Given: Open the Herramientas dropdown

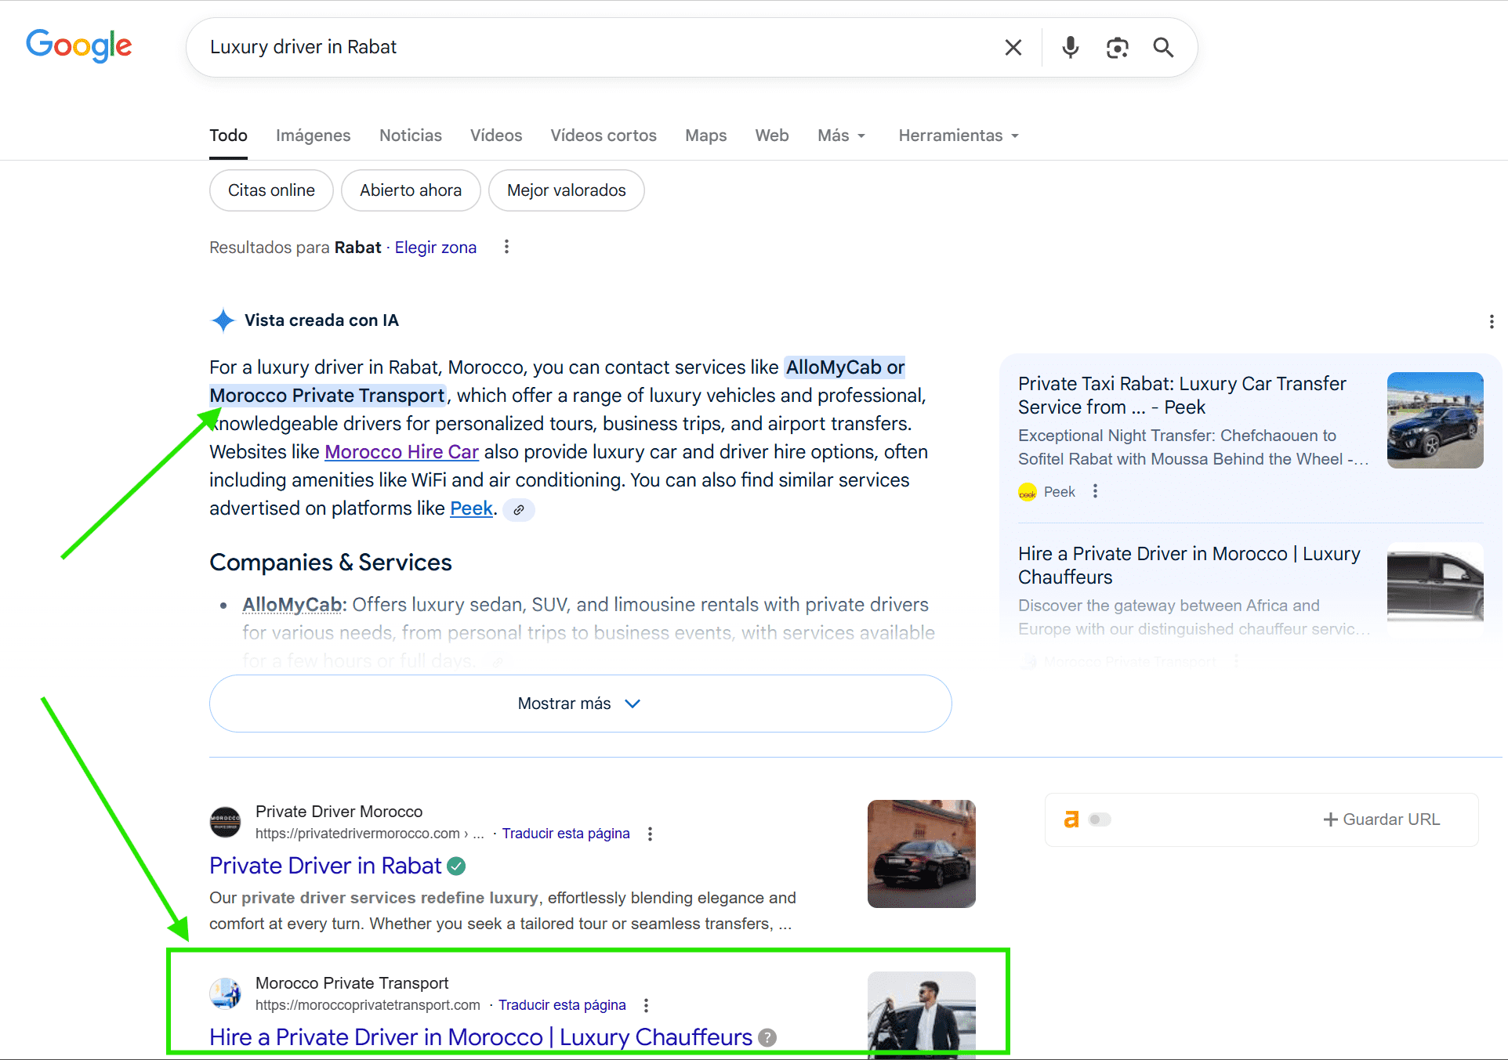Looking at the screenshot, I should 958,136.
